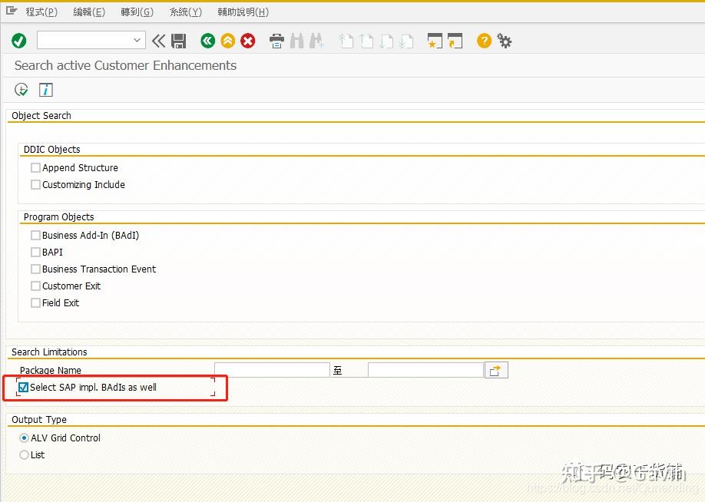The width and height of the screenshot is (705, 502).
Task: Click the green Back arrow icon
Action: click(207, 41)
